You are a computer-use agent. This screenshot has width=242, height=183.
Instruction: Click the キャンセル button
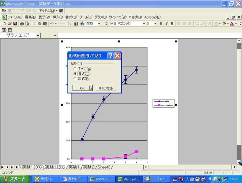(x=106, y=88)
